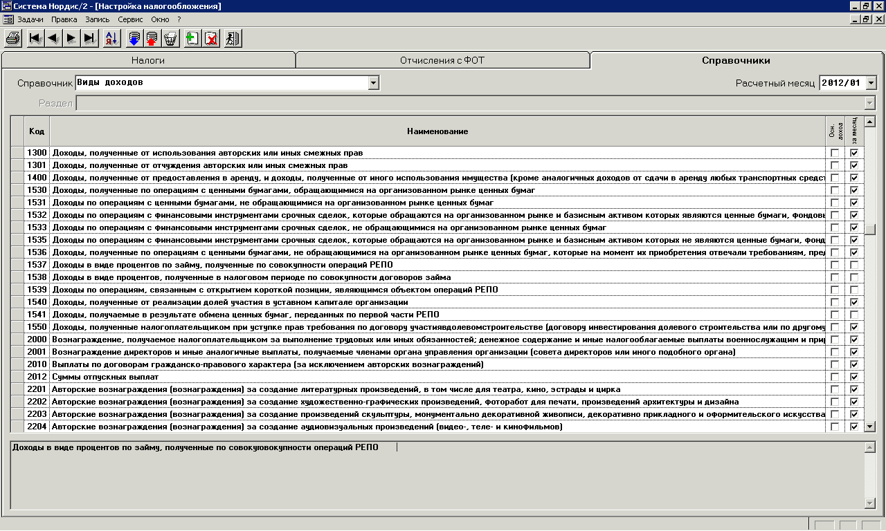
Task: Uncheck the last-column checkbox for code 2012
Action: pos(854,377)
